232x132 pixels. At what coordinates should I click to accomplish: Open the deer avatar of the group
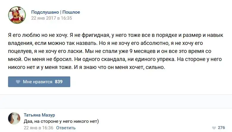[16, 15]
